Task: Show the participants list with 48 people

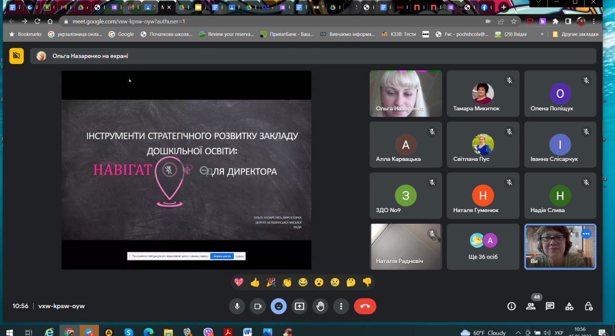Action: pyautogui.click(x=531, y=306)
